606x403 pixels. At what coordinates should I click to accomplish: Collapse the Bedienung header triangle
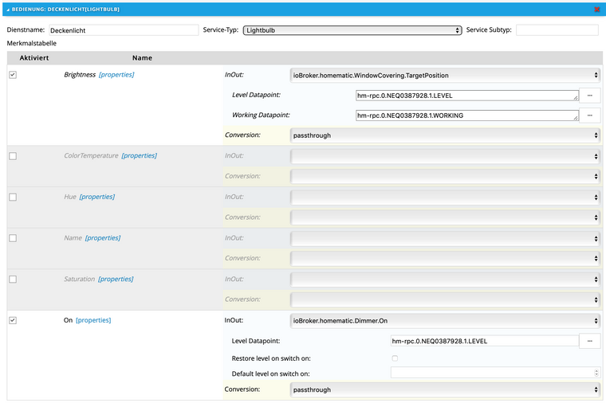click(x=8, y=9)
